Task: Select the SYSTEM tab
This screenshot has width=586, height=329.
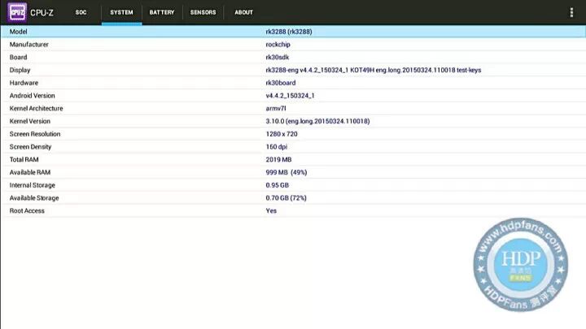Action: click(121, 12)
